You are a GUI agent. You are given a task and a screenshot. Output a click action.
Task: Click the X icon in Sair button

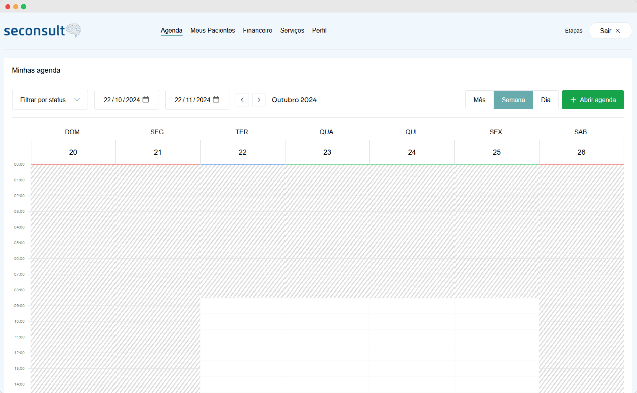[618, 31]
